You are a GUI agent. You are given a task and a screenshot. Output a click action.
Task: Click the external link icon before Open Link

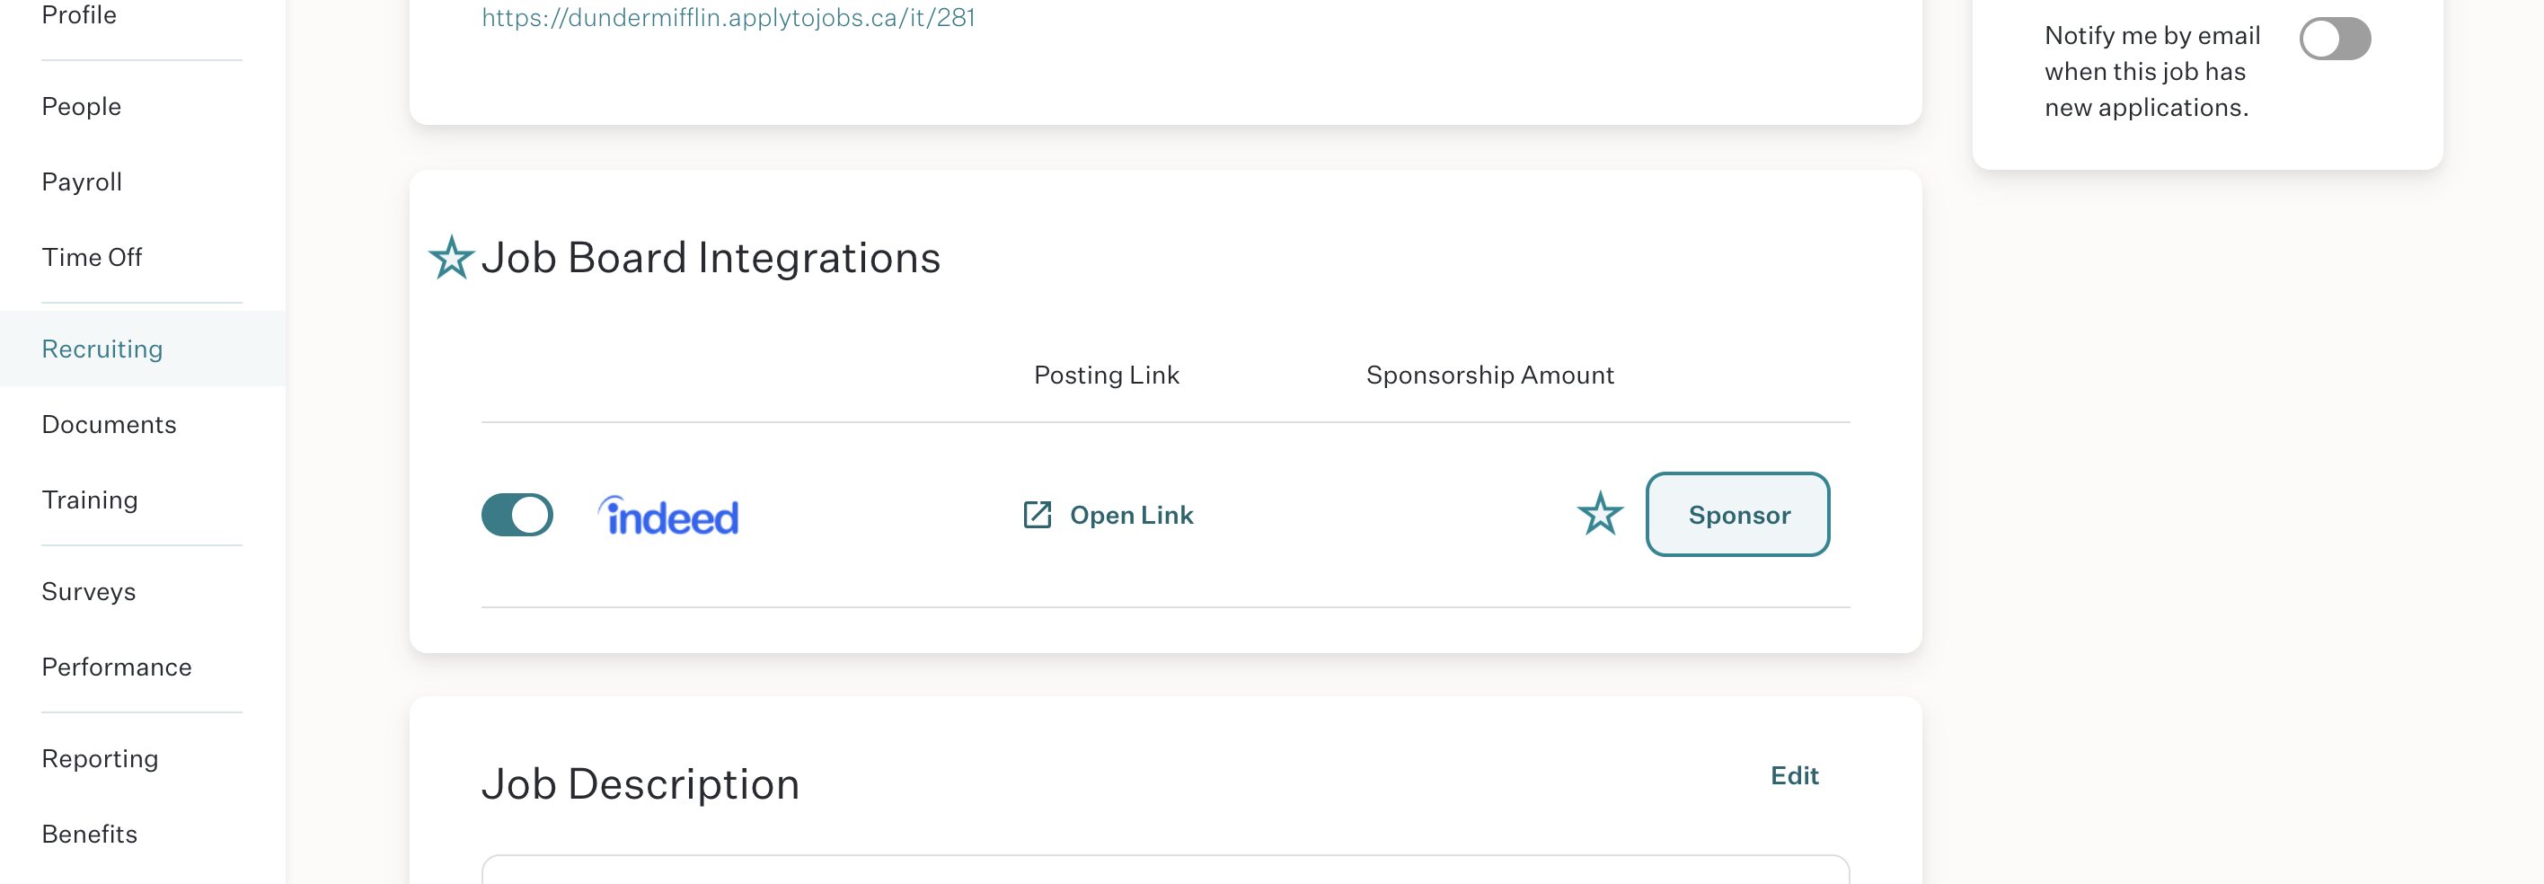point(1037,515)
